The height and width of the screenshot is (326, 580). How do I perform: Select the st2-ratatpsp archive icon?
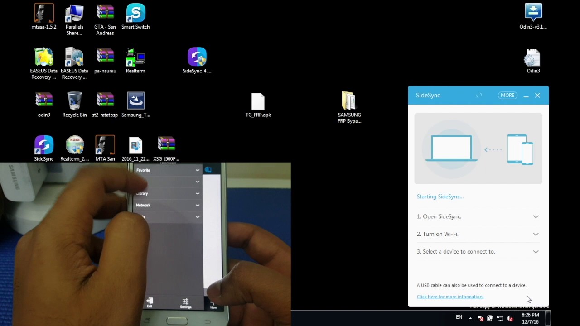[105, 105]
